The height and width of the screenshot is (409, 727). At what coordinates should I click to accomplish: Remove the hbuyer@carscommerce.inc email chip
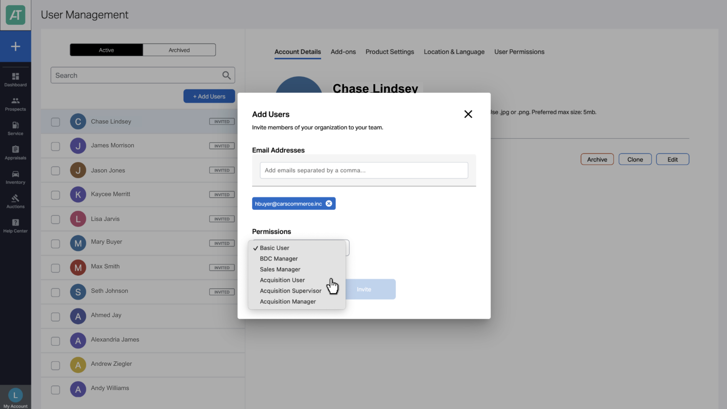[329, 204]
